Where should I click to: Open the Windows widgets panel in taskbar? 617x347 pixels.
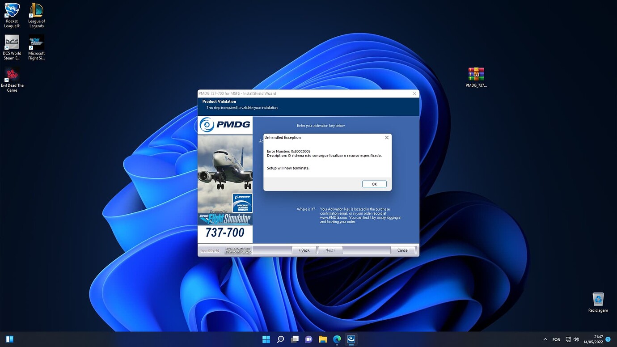9,339
